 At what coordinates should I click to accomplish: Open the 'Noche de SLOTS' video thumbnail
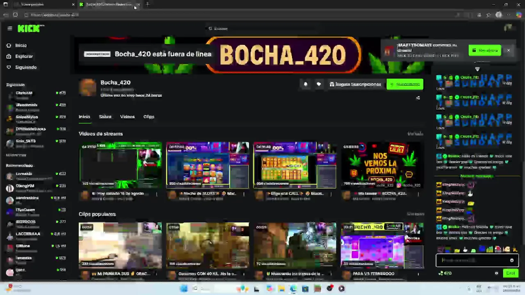208,165
